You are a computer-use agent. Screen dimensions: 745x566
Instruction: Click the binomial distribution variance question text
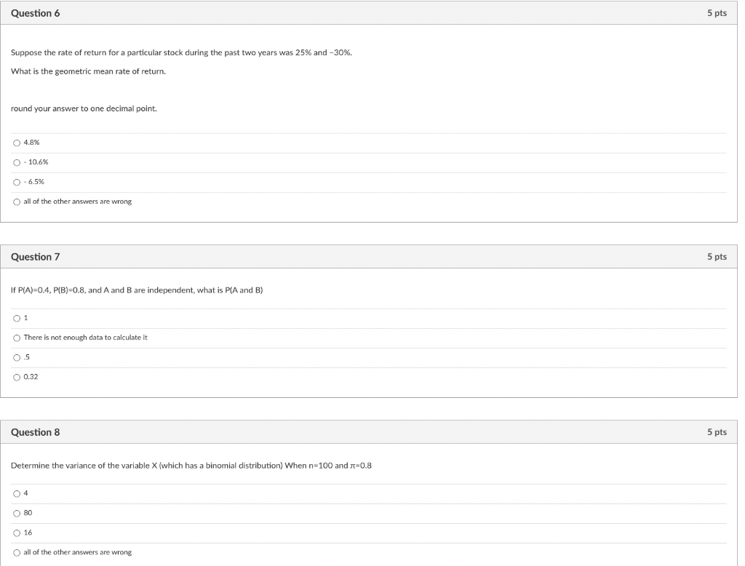coord(191,466)
